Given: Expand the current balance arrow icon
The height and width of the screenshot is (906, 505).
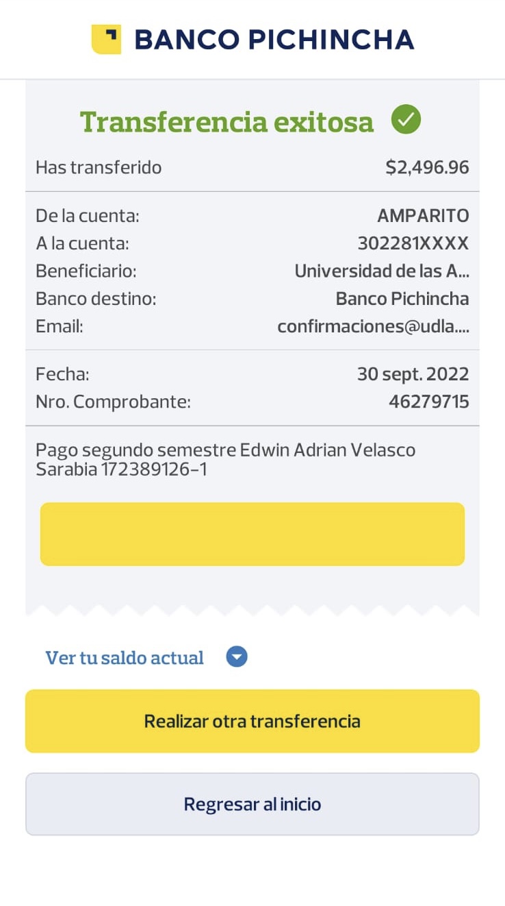Looking at the screenshot, I should 237,657.
